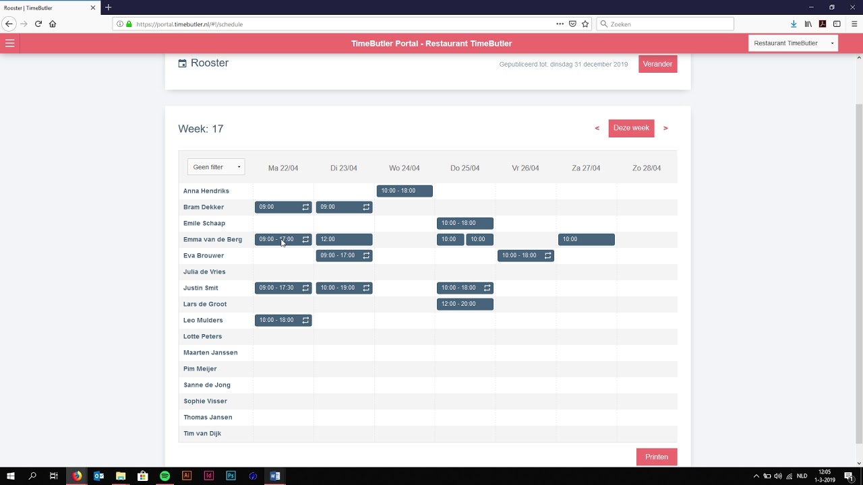The width and height of the screenshot is (863, 485).
Task: Click employee name Sophie Visser
Action: [x=205, y=401]
